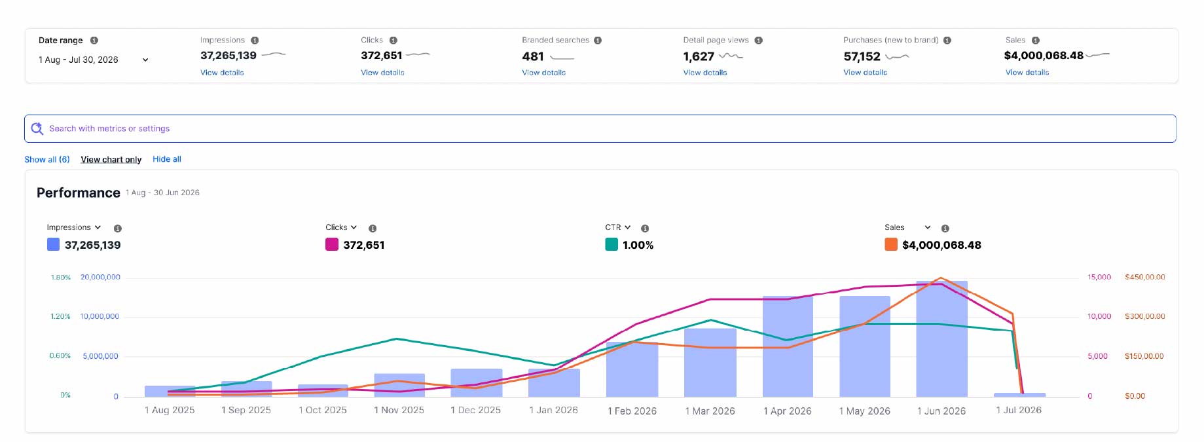Click the info icon next to Date range

94,40
